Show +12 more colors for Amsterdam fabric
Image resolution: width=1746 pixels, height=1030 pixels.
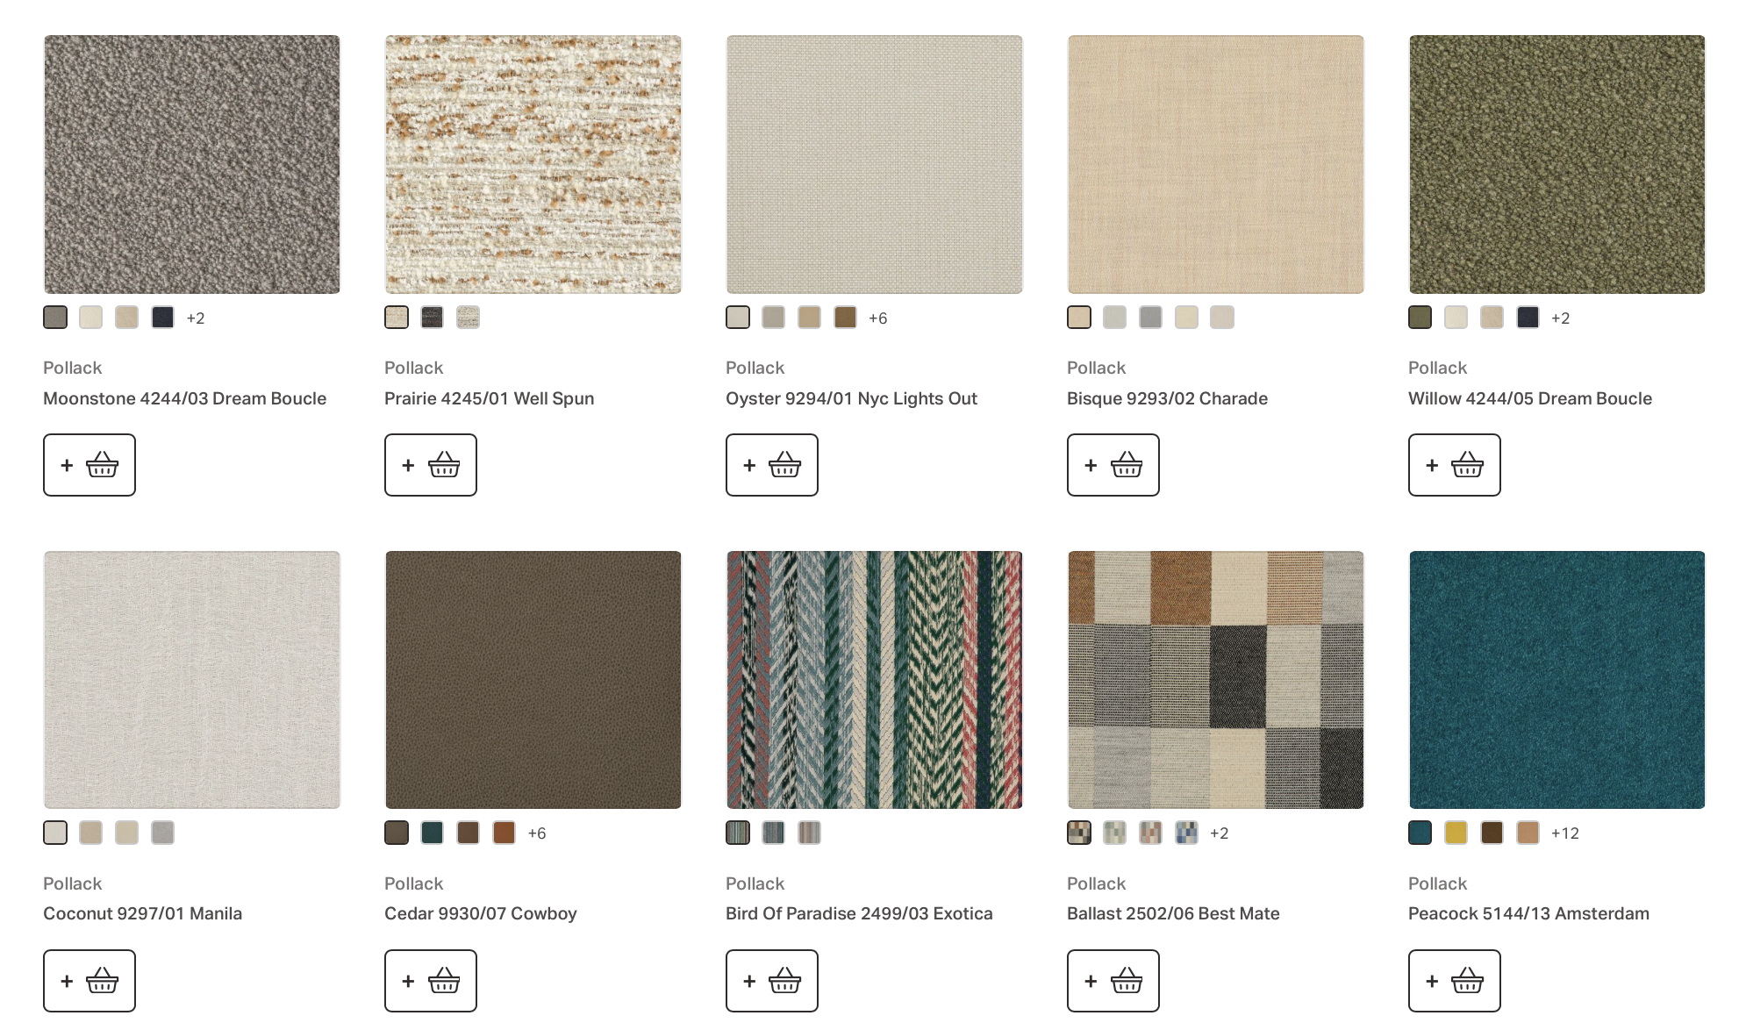pyautogui.click(x=1565, y=833)
